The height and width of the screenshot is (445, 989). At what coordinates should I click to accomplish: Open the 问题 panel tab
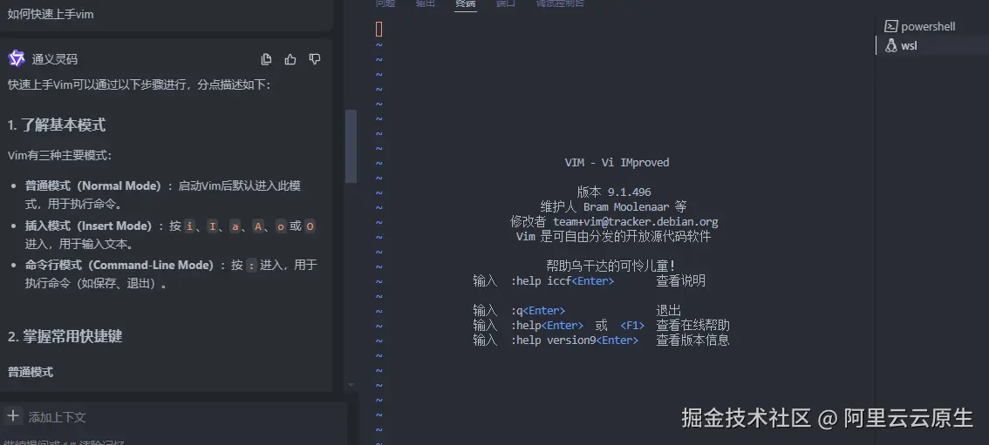click(x=385, y=3)
